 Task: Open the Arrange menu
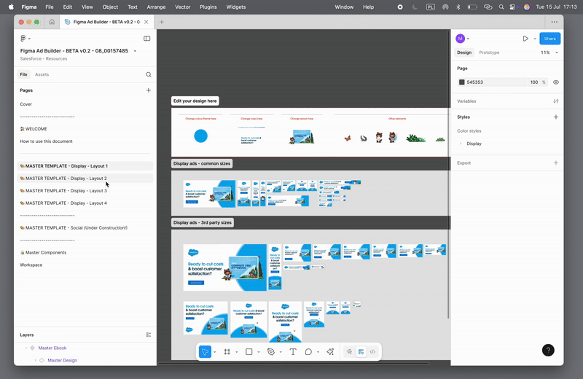[x=156, y=7]
